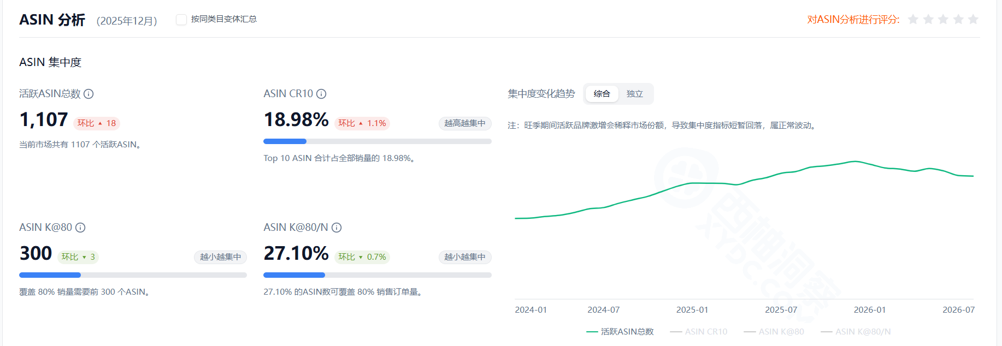This screenshot has height=346, width=1002.
Task: Click info icon beside ASIN K@80/N
Action: [337, 228]
